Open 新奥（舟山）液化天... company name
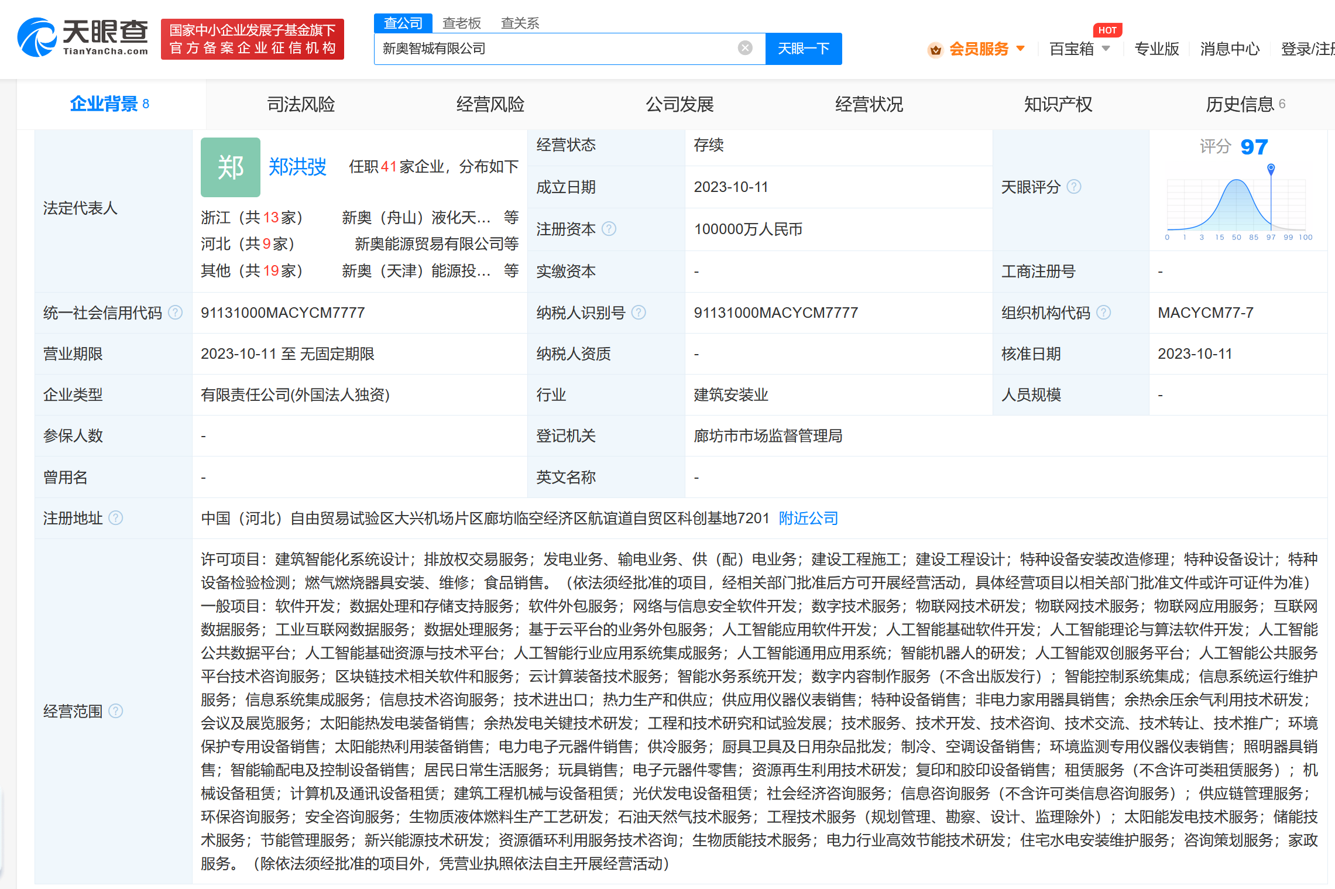The height and width of the screenshot is (889, 1335). (x=416, y=218)
